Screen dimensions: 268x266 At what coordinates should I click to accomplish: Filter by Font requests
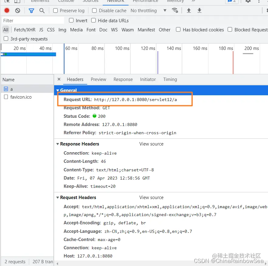pyautogui.click(x=91, y=30)
